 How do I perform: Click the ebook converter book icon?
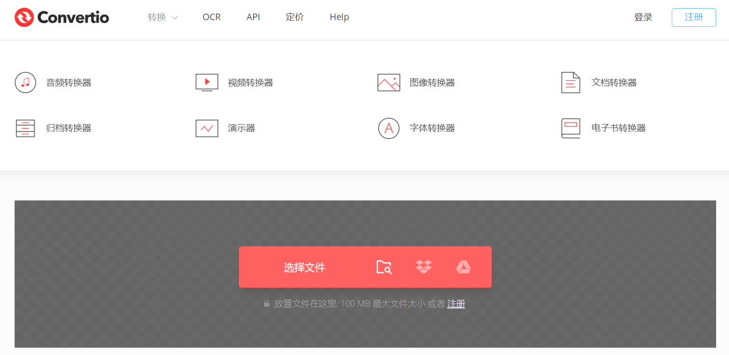click(570, 128)
